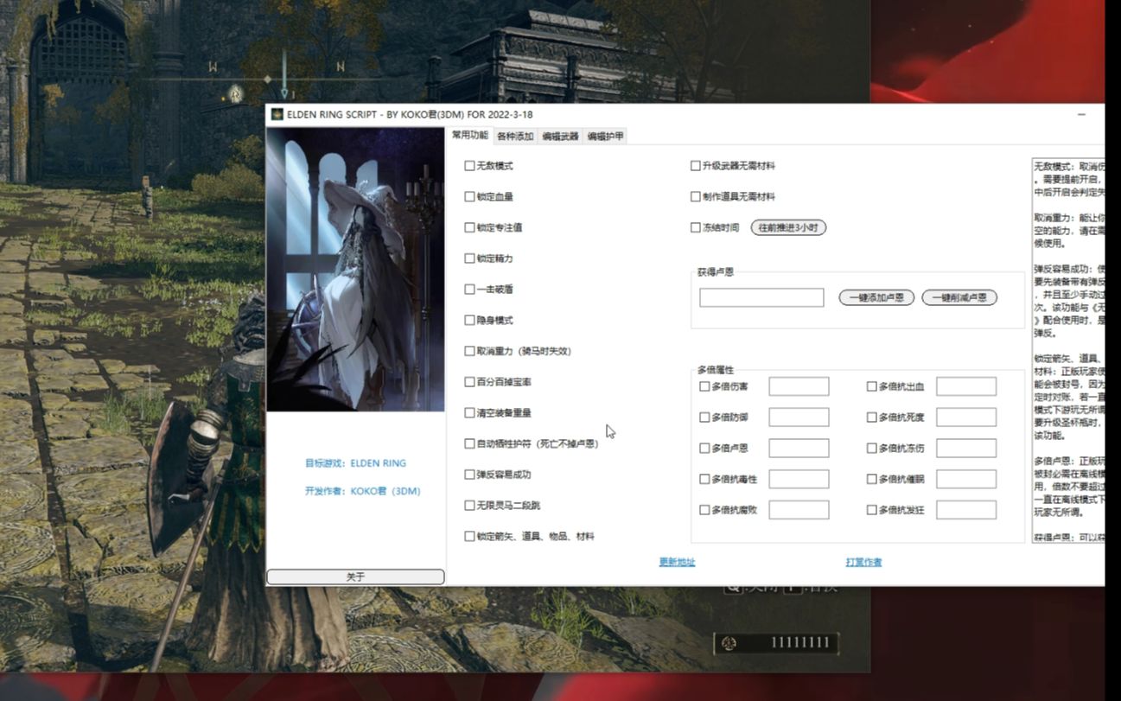Viewport: 1121px width, 701px height.
Task: Click the 往前推进3小时 button
Action: (x=788, y=228)
